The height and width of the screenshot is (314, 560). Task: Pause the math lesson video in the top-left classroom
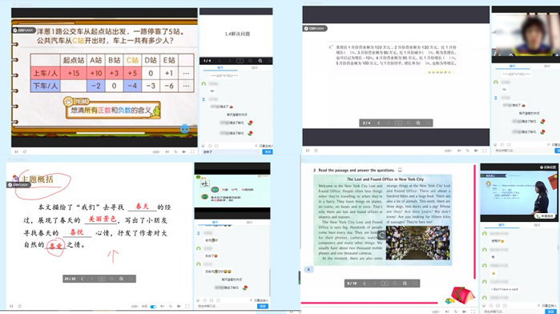point(16,152)
